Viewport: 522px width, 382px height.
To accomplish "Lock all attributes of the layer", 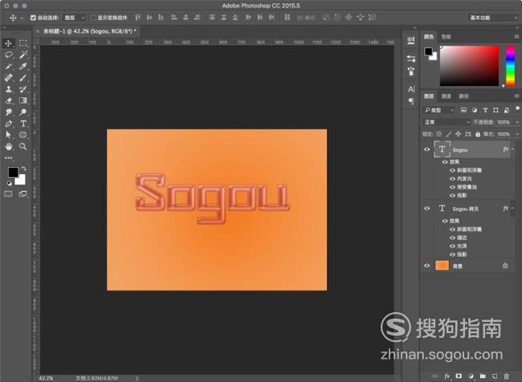I will click(x=478, y=134).
